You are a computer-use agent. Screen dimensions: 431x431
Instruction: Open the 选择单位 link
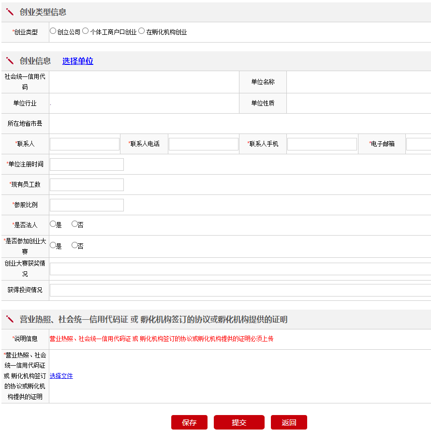click(x=77, y=61)
